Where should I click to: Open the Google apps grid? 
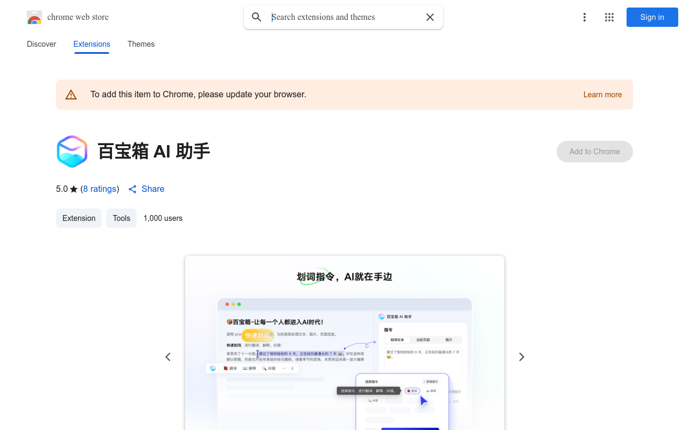(x=609, y=17)
